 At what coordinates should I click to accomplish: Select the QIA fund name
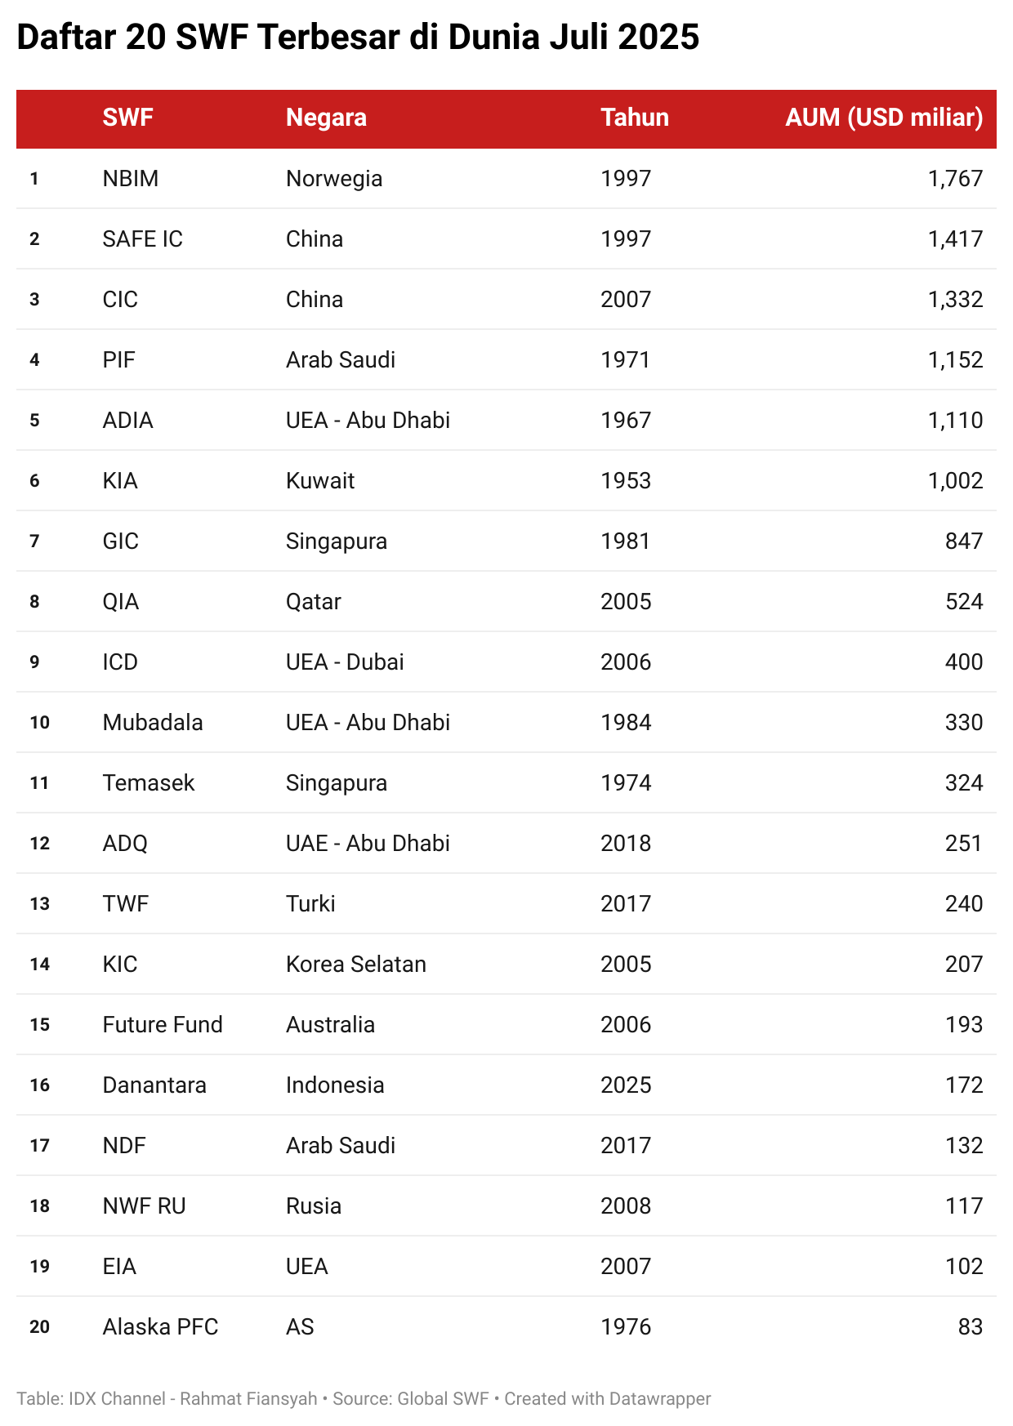pyautogui.click(x=121, y=601)
